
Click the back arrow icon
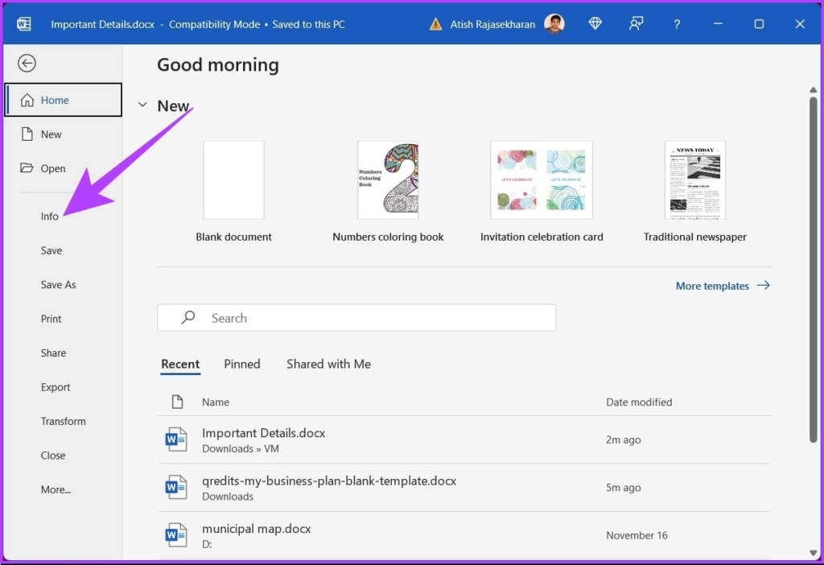click(27, 64)
